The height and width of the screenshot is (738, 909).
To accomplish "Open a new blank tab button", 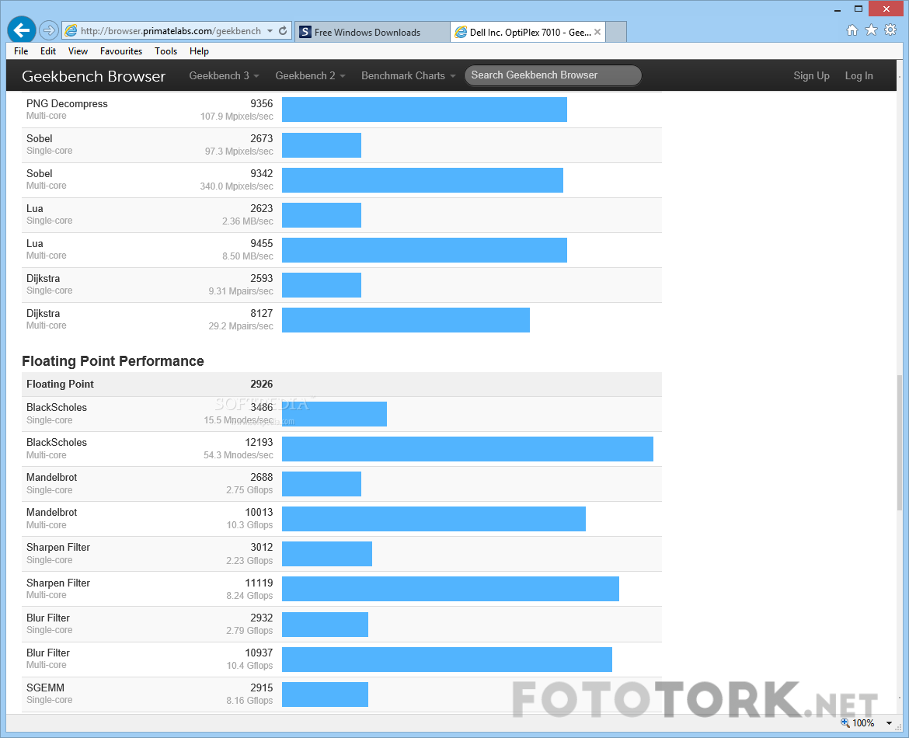I will pos(616,32).
